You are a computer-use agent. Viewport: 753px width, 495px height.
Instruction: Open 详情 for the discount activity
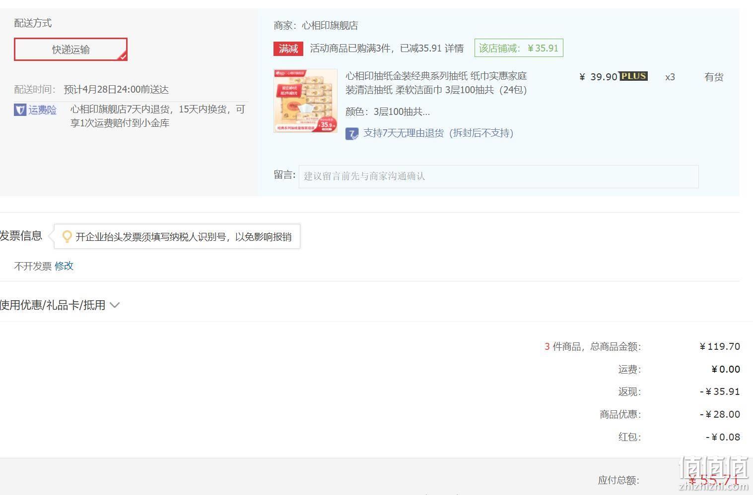pyautogui.click(x=454, y=49)
